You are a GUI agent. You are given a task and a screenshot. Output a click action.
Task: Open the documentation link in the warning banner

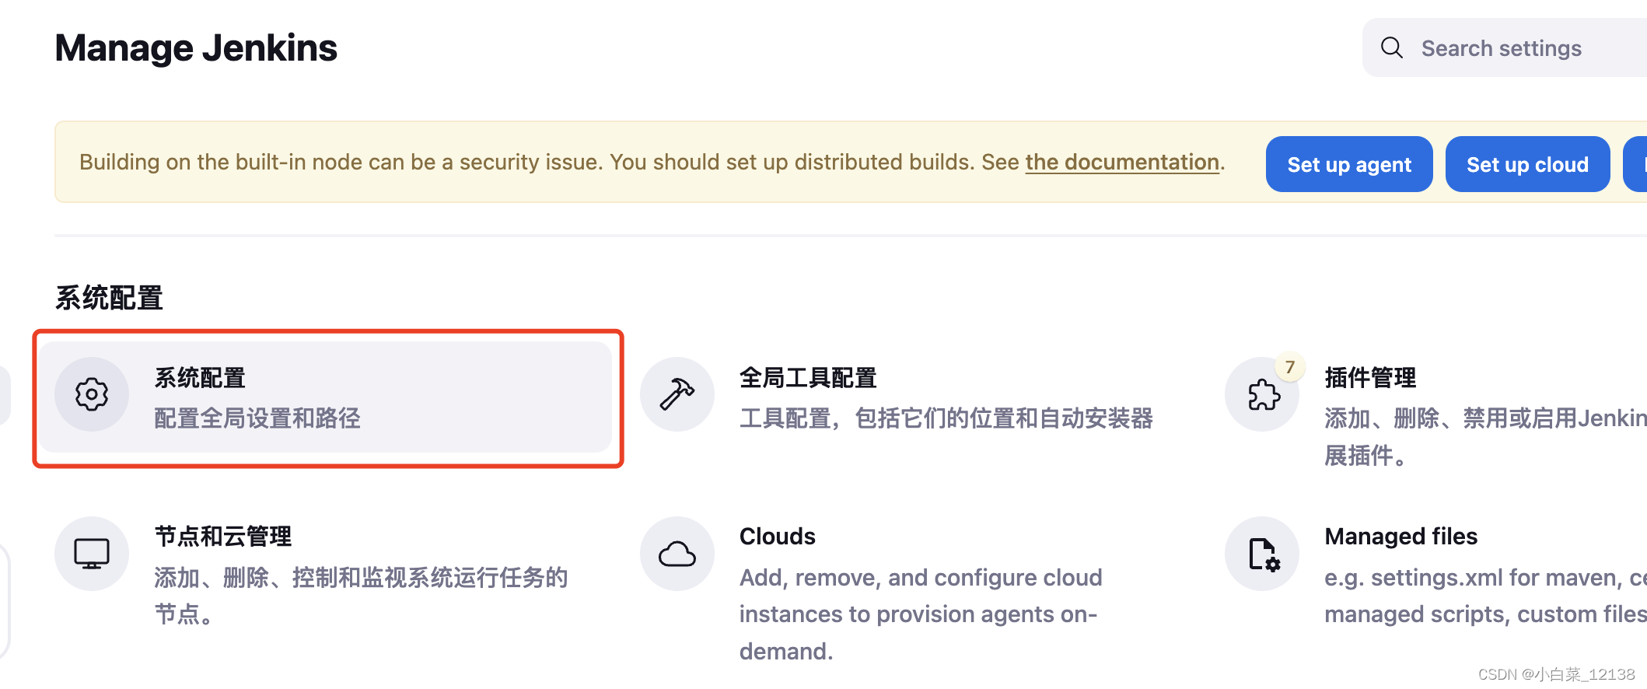tap(1122, 162)
